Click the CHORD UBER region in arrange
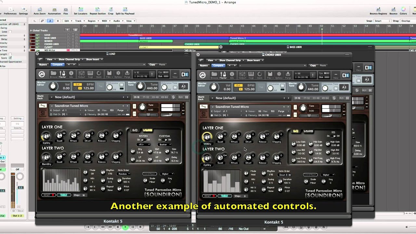 207,44
